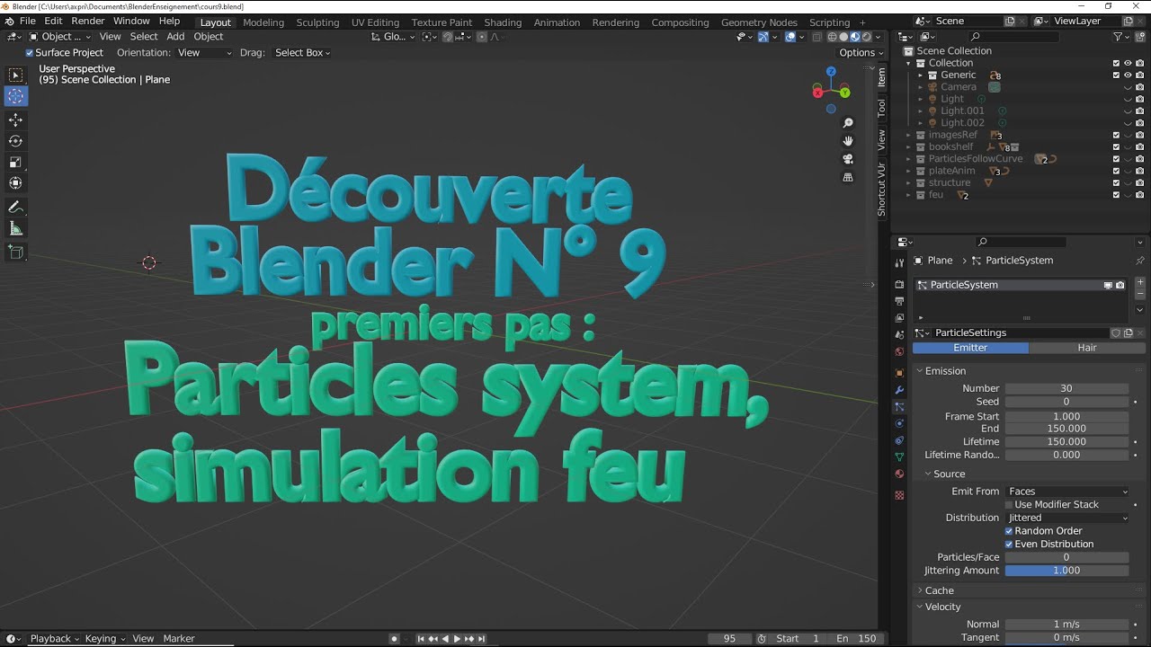Add a particle system slot with plus
The width and height of the screenshot is (1151, 647).
click(1140, 282)
